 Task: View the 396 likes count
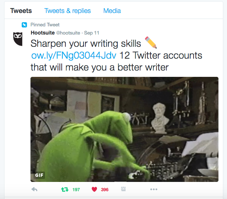coord(105,190)
